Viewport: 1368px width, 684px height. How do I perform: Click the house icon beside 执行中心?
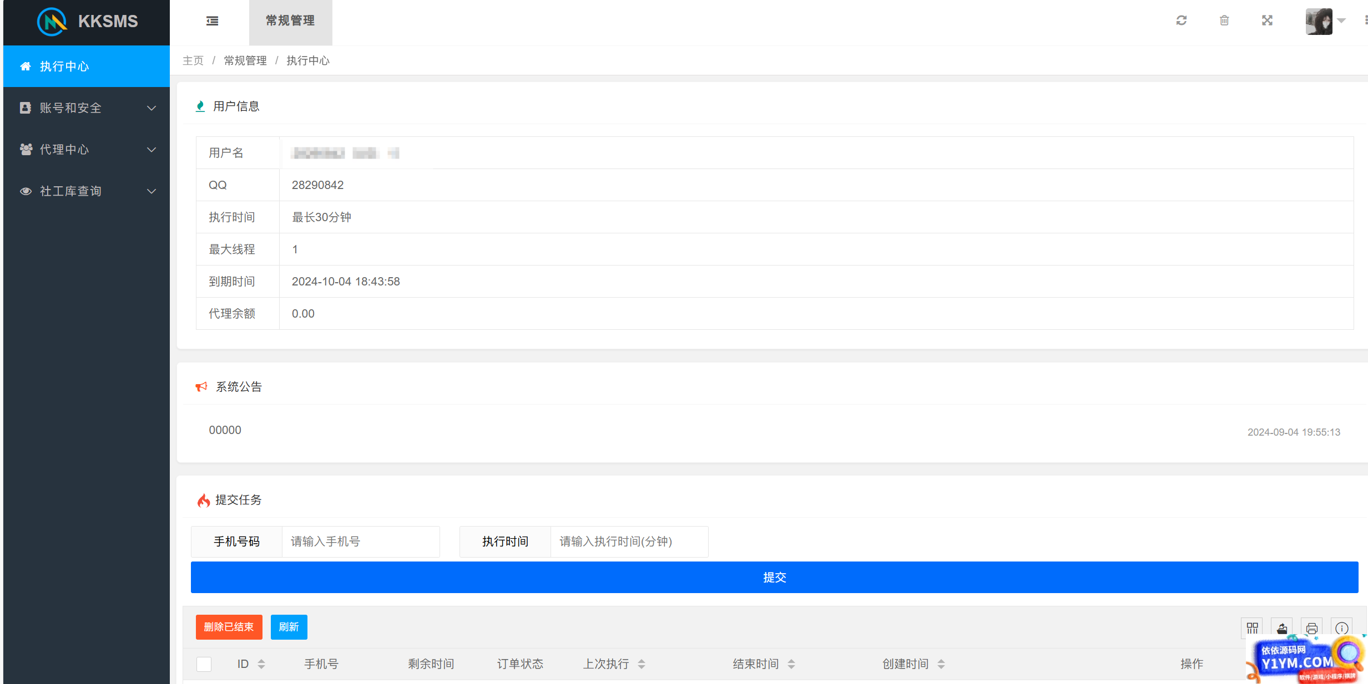26,67
